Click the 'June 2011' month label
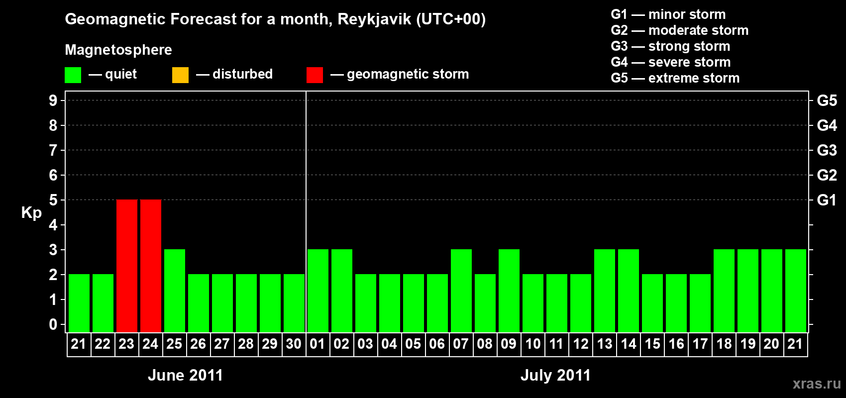This screenshot has width=846, height=398. 186,375
